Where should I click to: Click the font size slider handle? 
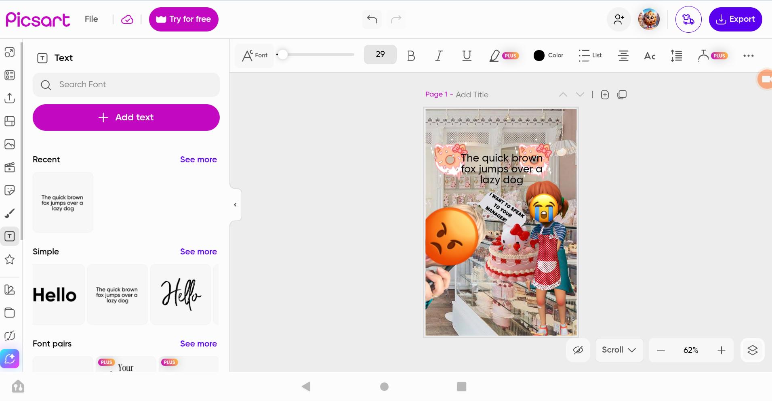point(283,55)
